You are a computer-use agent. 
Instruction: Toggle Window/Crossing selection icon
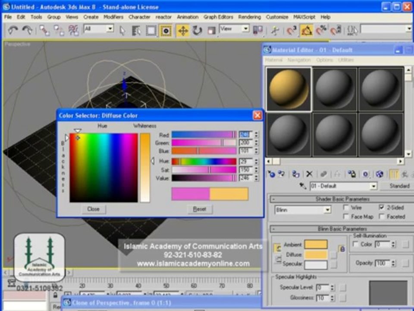(x=166, y=31)
